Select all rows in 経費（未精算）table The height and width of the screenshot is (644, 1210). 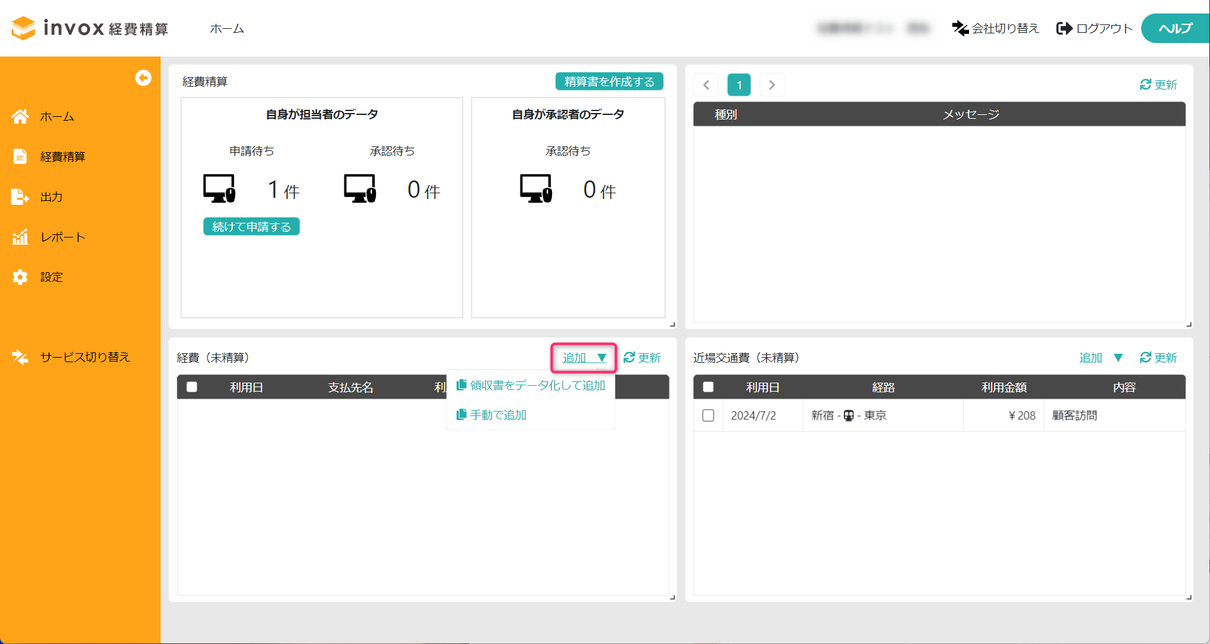coord(191,387)
